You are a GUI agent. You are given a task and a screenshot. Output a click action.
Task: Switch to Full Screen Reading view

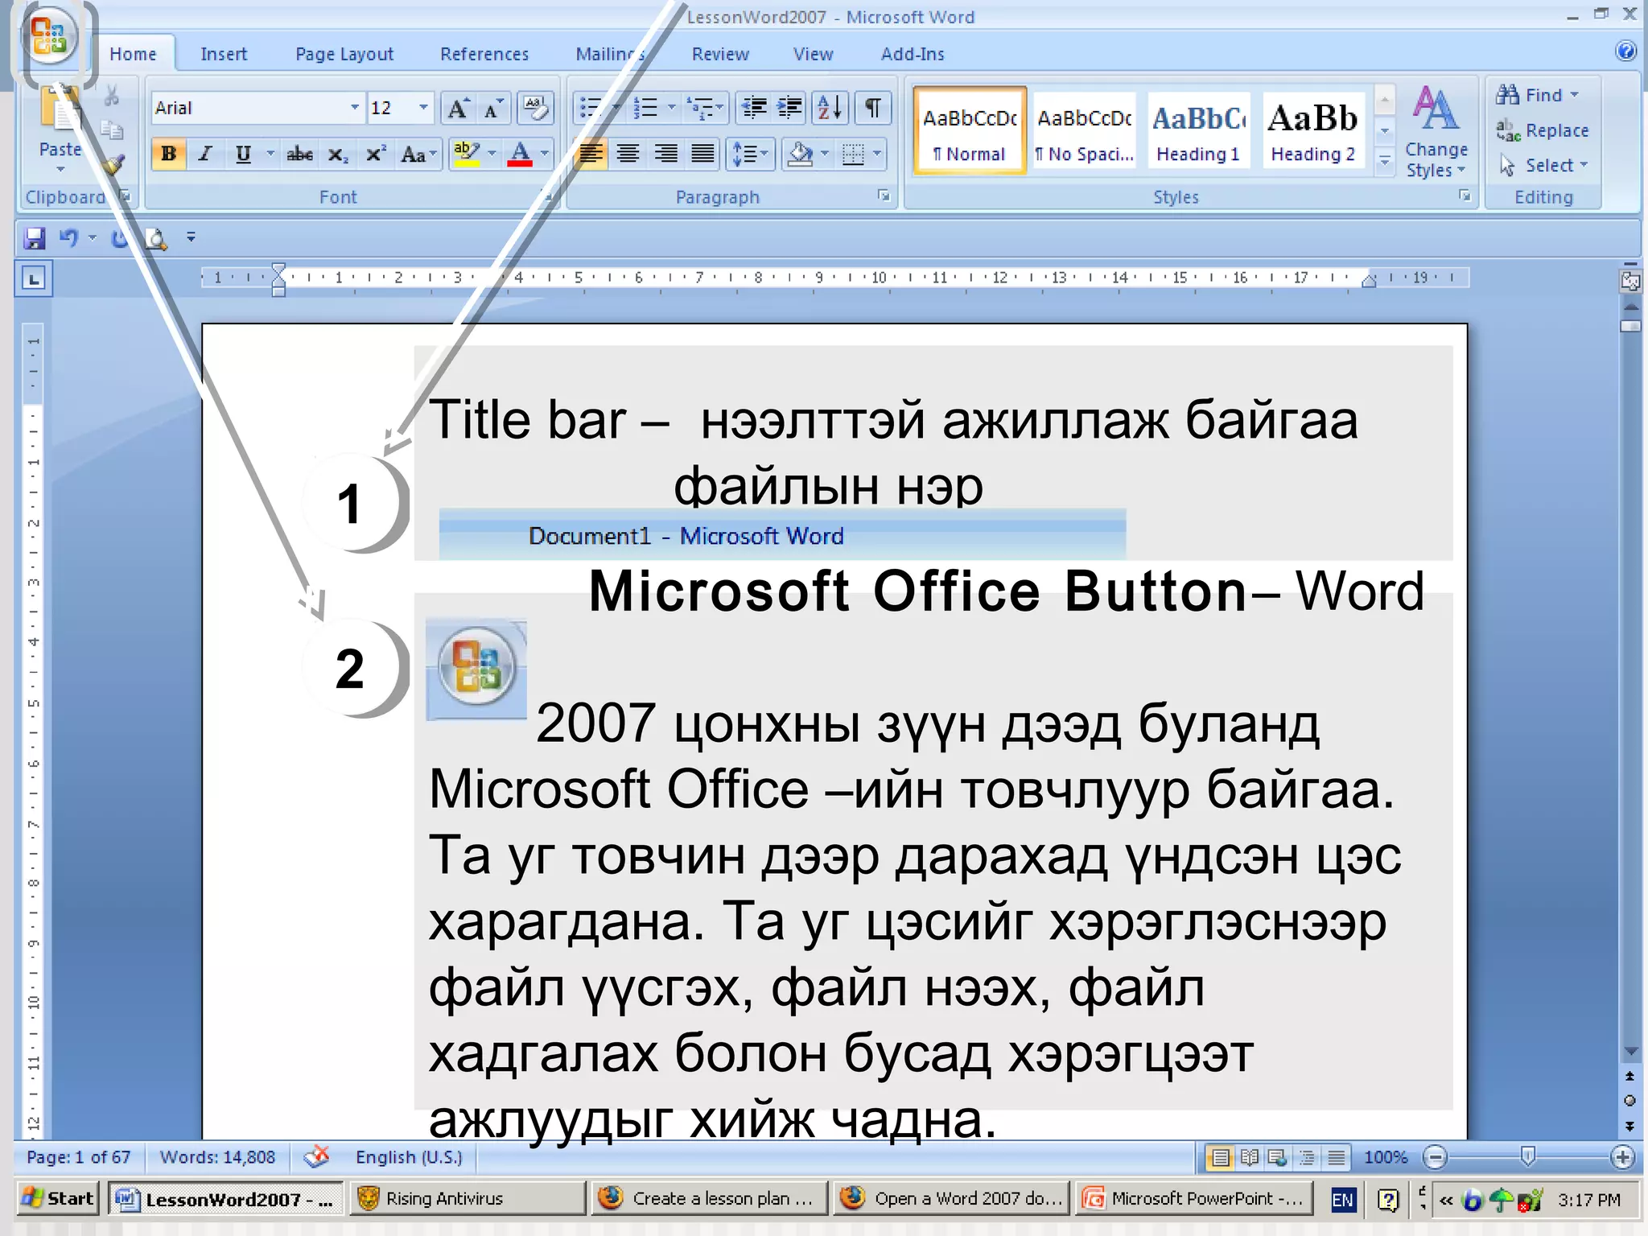1249,1158
